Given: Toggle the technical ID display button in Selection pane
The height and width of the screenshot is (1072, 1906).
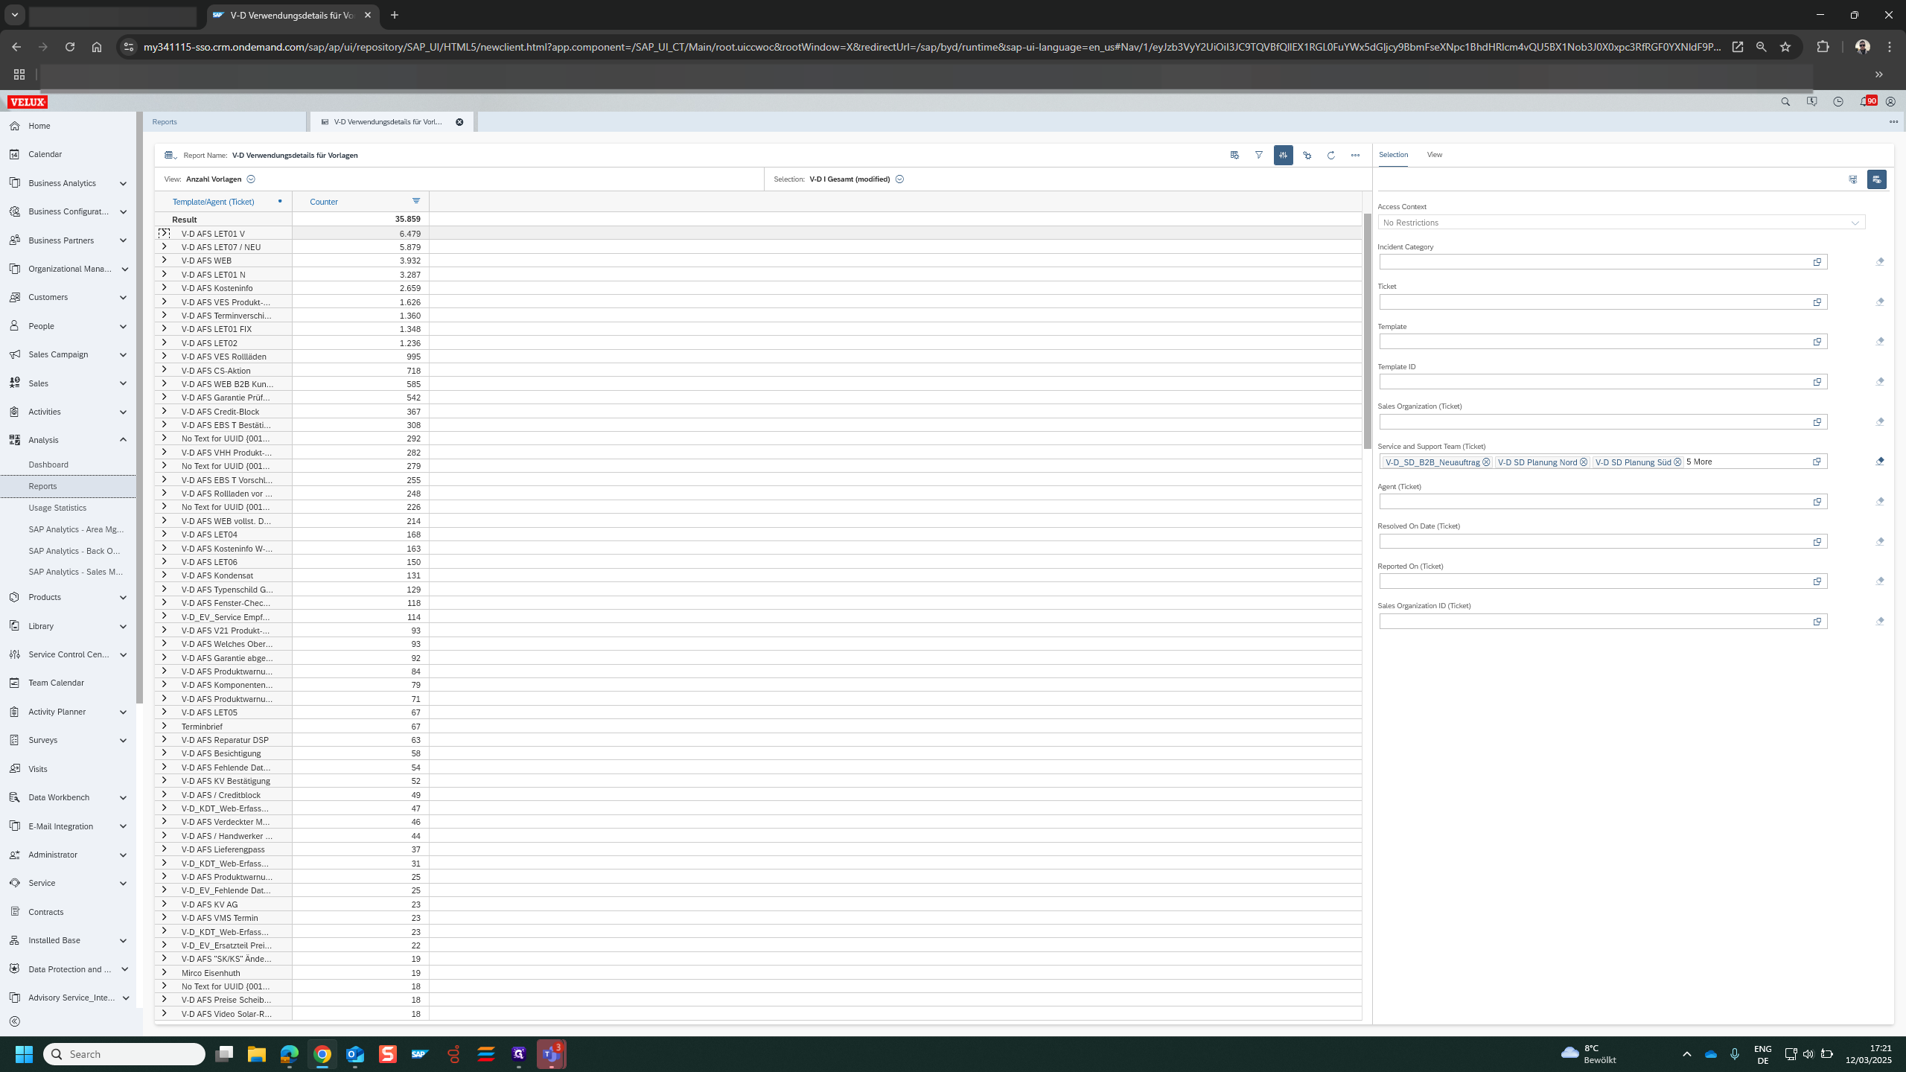Looking at the screenshot, I should (x=1876, y=179).
